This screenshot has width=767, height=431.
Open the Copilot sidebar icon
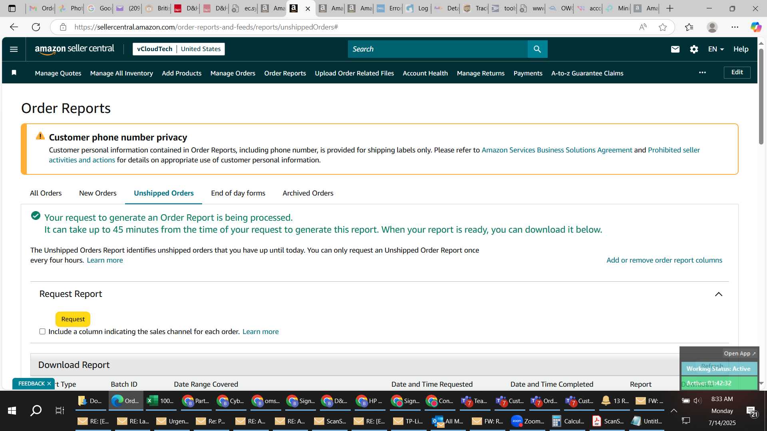756,27
